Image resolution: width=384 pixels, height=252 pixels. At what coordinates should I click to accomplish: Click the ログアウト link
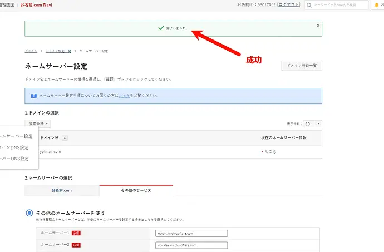tap(289, 4)
